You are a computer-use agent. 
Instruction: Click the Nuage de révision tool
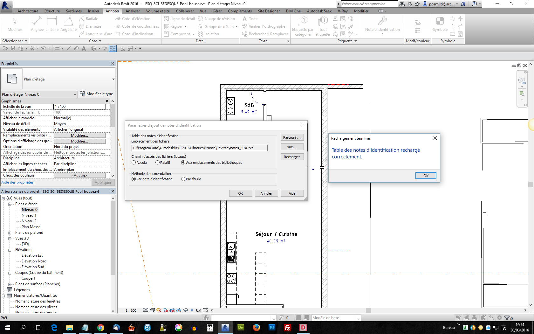click(216, 19)
